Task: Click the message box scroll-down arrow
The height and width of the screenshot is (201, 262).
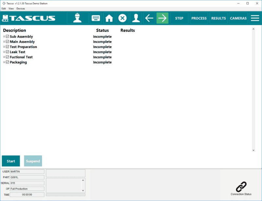Action: click(x=83, y=191)
